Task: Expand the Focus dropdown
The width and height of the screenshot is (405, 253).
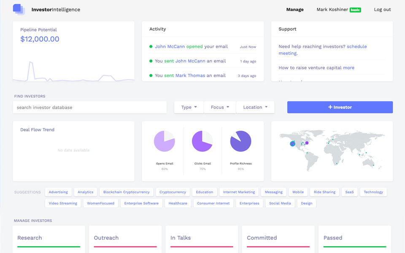Action: [x=220, y=107]
